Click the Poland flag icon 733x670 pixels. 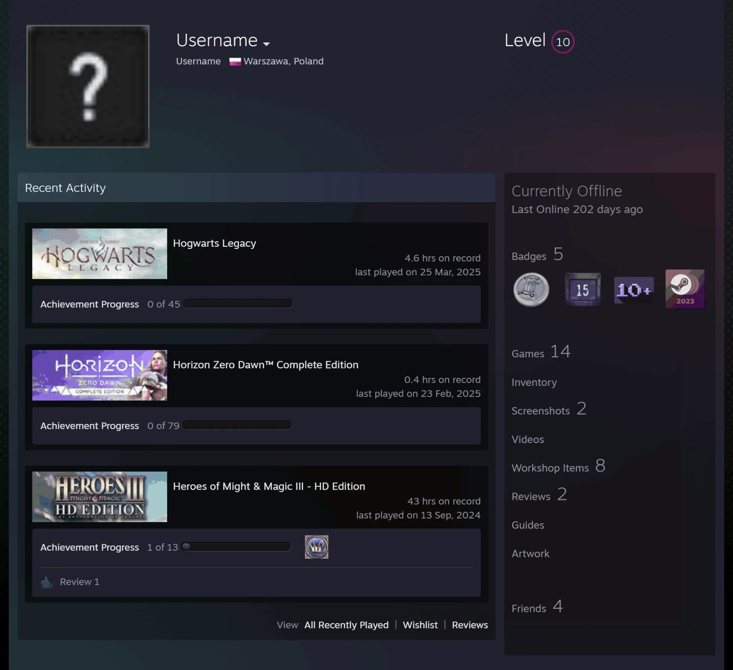235,61
